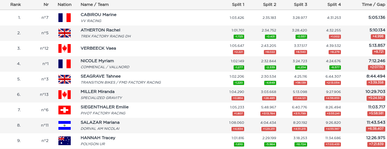
Task: Click the British flag beside SEAGRAVE Tahnee
Action: pos(64,79)
